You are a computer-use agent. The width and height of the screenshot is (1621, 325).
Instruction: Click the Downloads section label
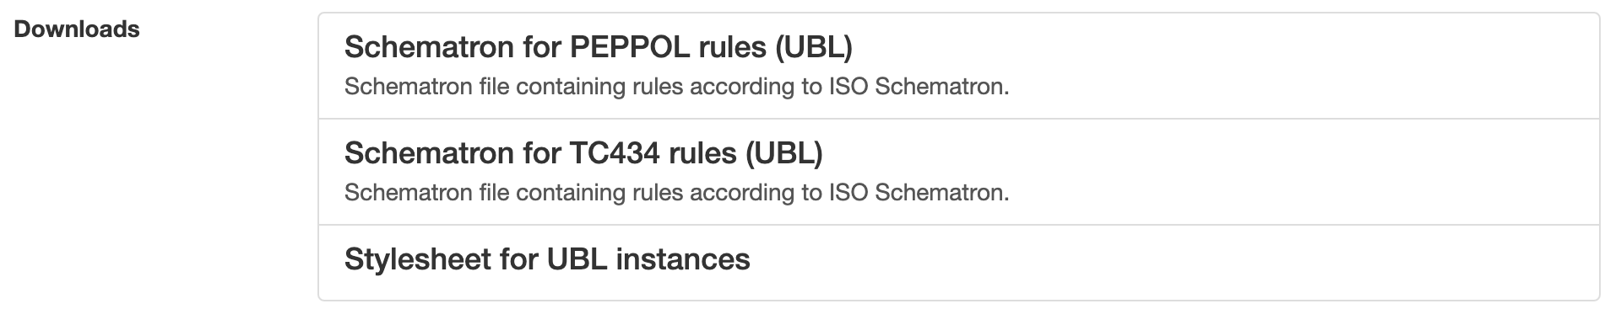point(77,29)
